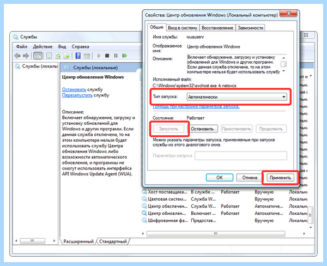Click description box scroll up arrow
The height and width of the screenshot is (266, 327).
click(x=283, y=58)
